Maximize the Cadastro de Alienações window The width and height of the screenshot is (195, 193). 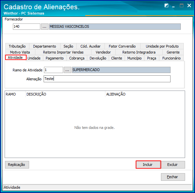coord(181,6)
